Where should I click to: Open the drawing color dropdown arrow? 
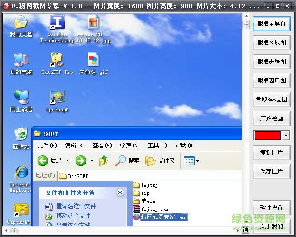click(x=286, y=136)
